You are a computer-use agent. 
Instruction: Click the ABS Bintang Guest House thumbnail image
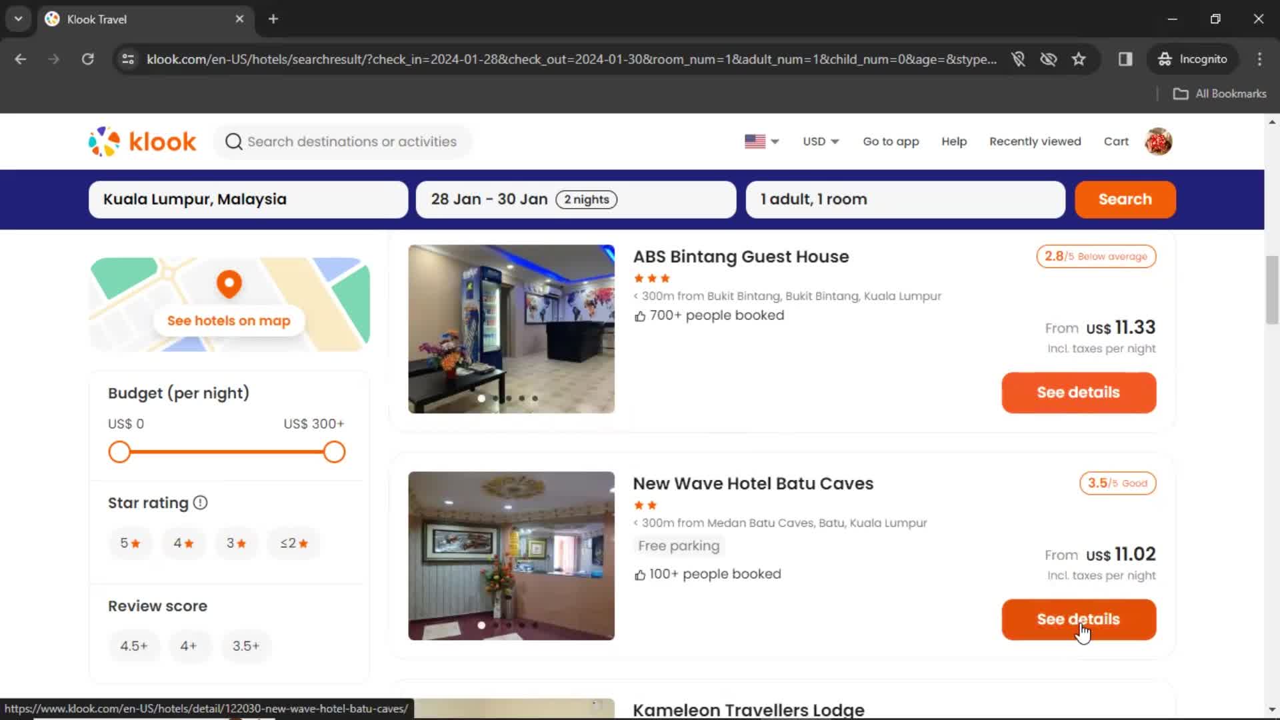coord(511,329)
